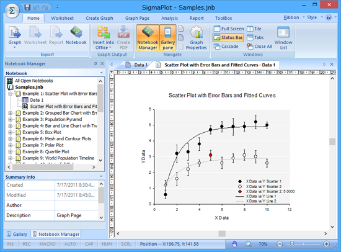Screen dimensions: 341x252
Task: Click the Undo icon in quick access toolbar
Action: pyautogui.click(x=36, y=7)
